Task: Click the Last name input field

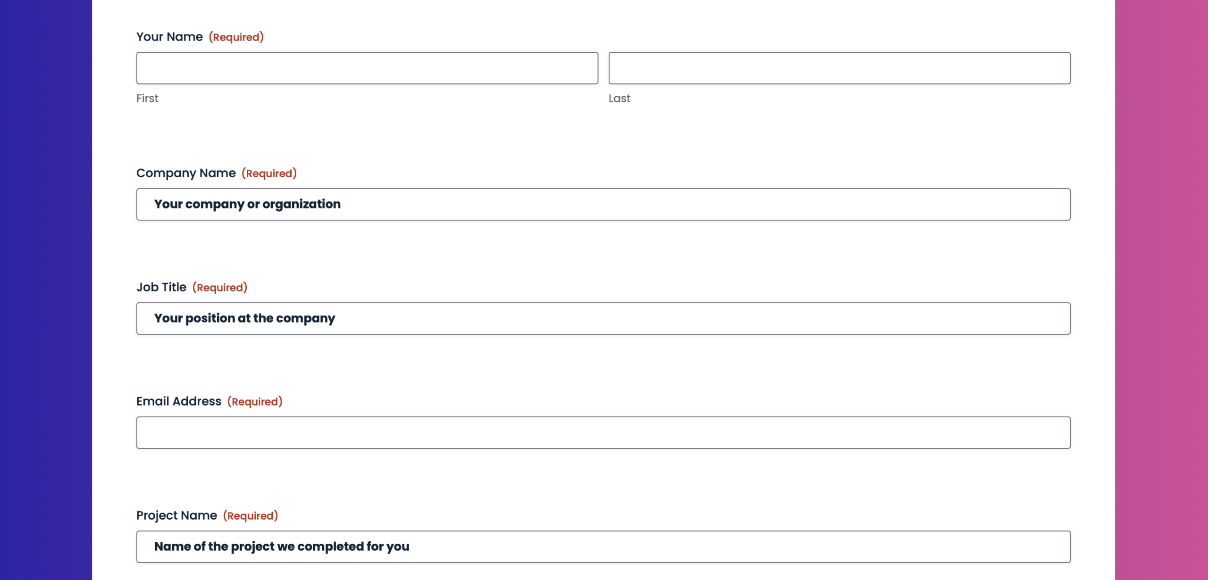Action: point(839,68)
